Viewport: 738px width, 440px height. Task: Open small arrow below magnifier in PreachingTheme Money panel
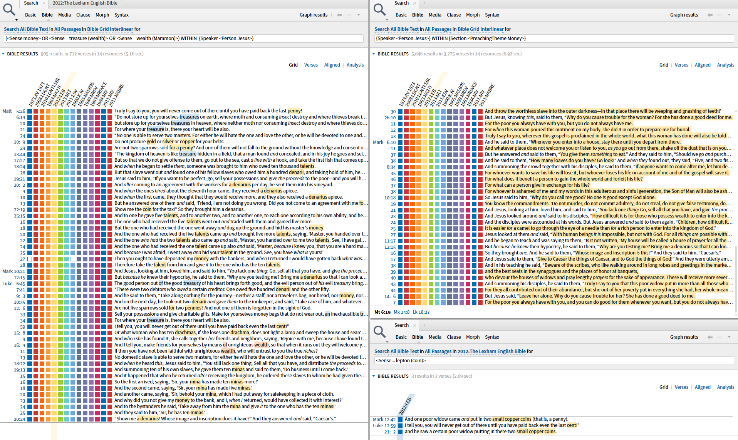tap(387, 19)
